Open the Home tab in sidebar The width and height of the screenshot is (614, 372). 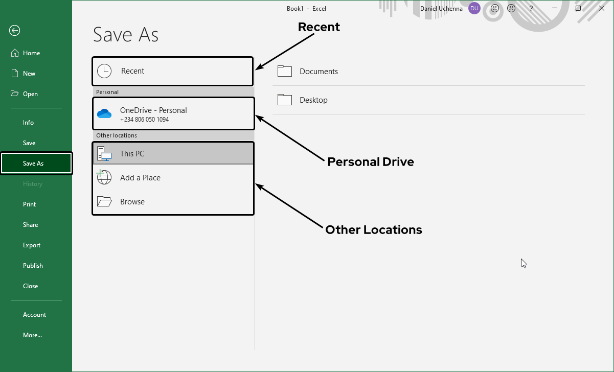pyautogui.click(x=31, y=53)
